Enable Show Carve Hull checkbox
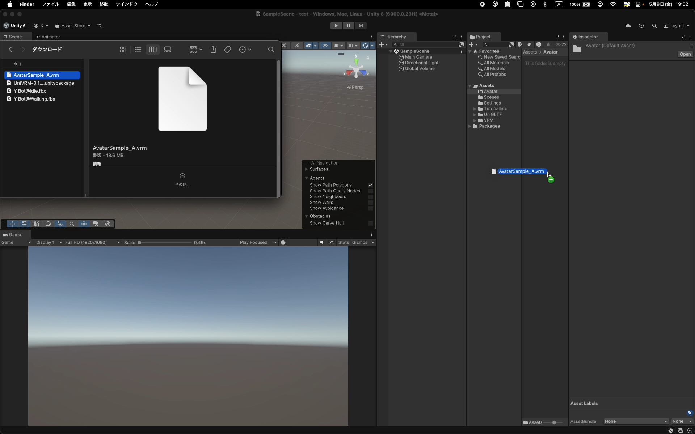 pyautogui.click(x=371, y=223)
